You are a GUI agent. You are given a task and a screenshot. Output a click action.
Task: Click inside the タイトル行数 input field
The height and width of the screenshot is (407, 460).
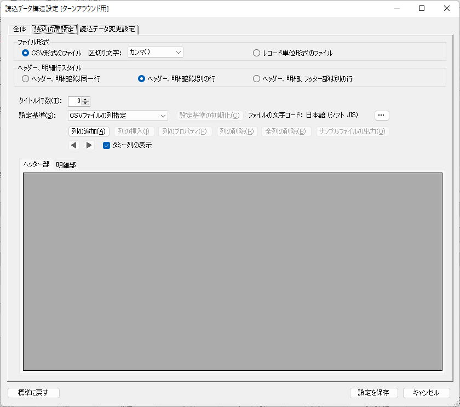(x=76, y=101)
